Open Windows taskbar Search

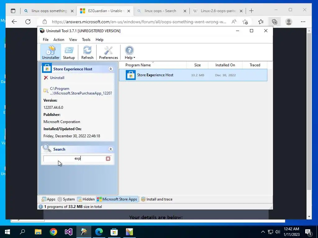[22, 232]
